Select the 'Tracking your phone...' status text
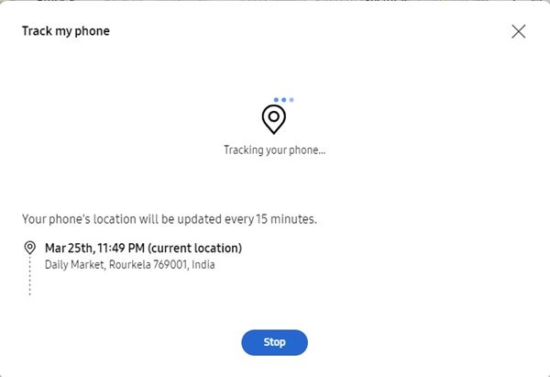 pyautogui.click(x=275, y=150)
